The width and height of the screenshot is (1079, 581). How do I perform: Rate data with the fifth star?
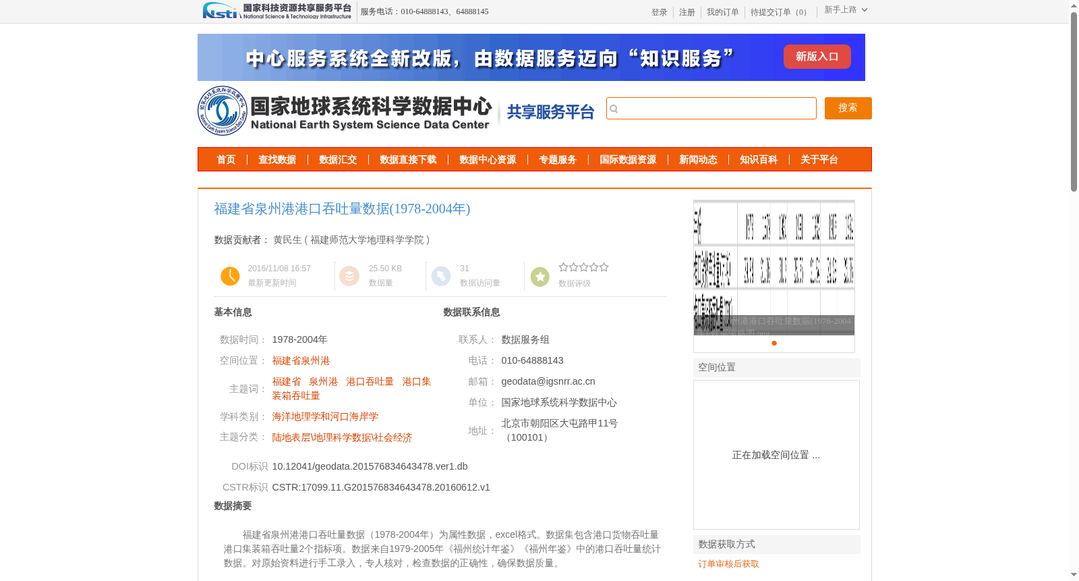click(x=604, y=267)
